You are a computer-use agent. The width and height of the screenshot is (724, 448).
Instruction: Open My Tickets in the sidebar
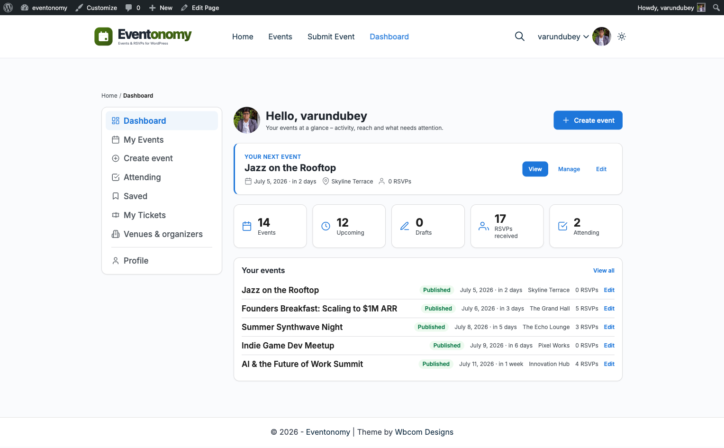coord(162,215)
